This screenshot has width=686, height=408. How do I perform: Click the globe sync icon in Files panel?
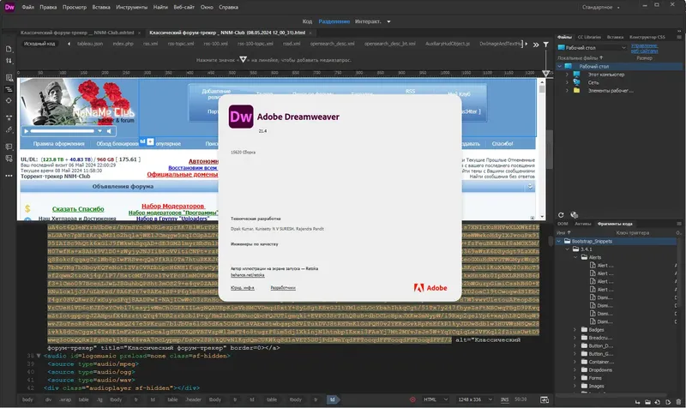(574, 214)
